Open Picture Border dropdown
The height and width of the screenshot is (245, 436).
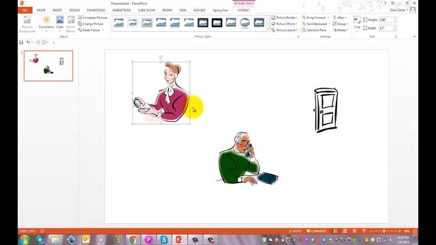[284, 18]
